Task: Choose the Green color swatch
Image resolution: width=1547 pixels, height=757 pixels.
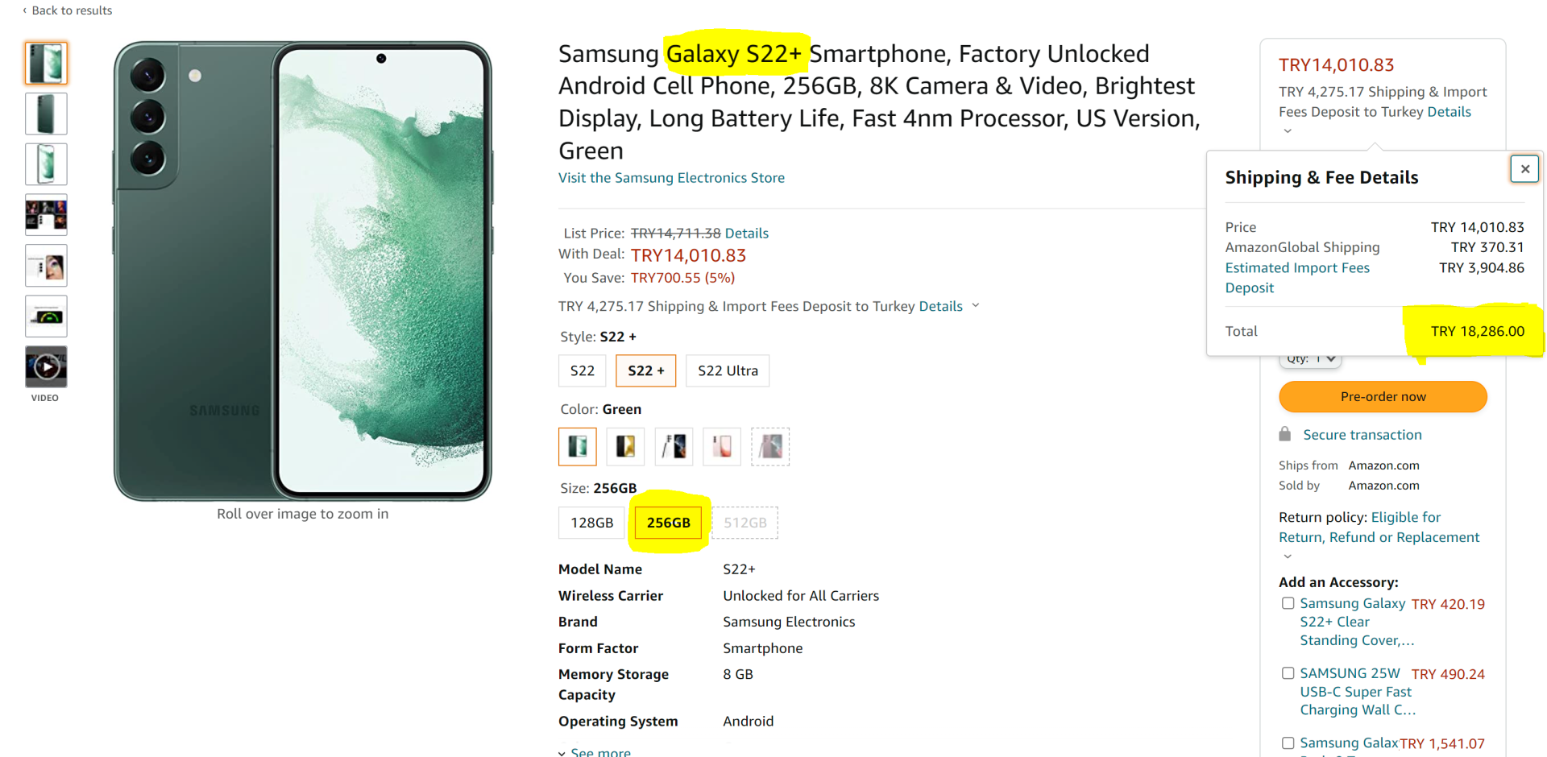Action: click(x=578, y=446)
